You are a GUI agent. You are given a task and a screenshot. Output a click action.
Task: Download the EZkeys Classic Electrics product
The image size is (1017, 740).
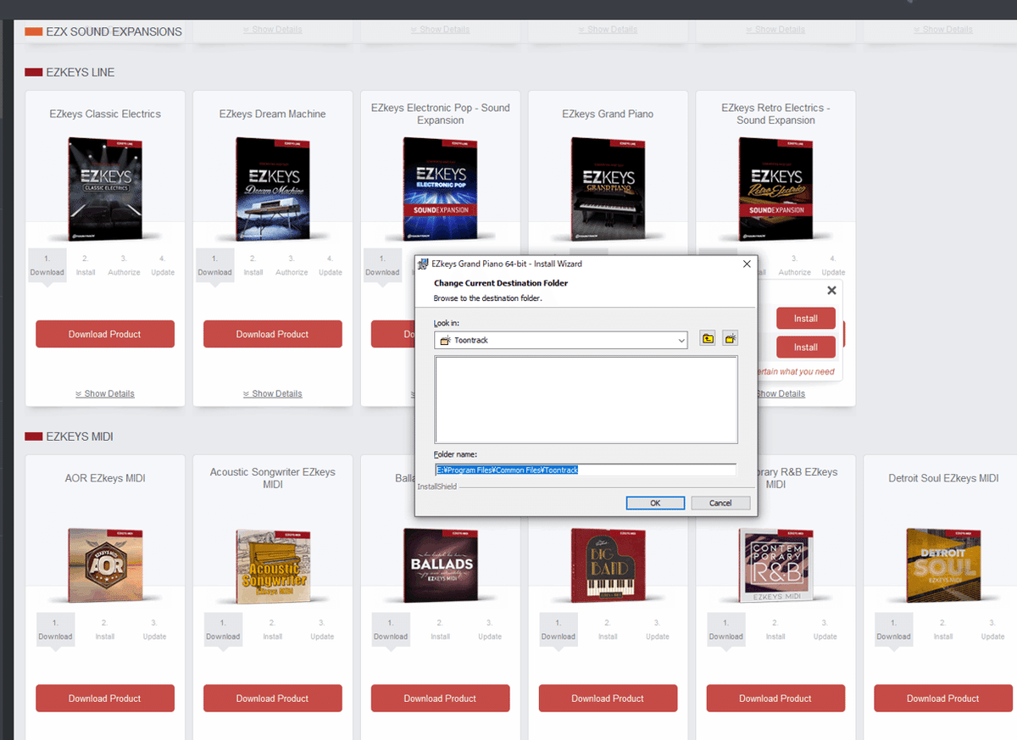pyautogui.click(x=105, y=334)
